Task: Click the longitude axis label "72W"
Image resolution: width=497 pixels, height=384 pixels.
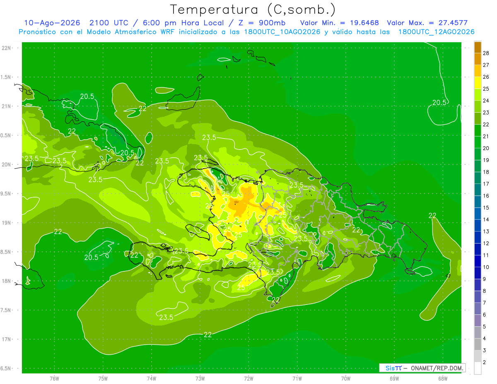Action: coord(248,378)
